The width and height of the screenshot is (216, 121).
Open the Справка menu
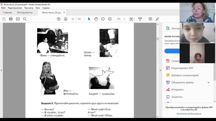pyautogui.click(x=46, y=8)
